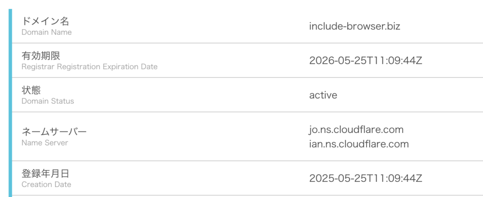
Task: Click the active status value
Action: click(x=323, y=95)
